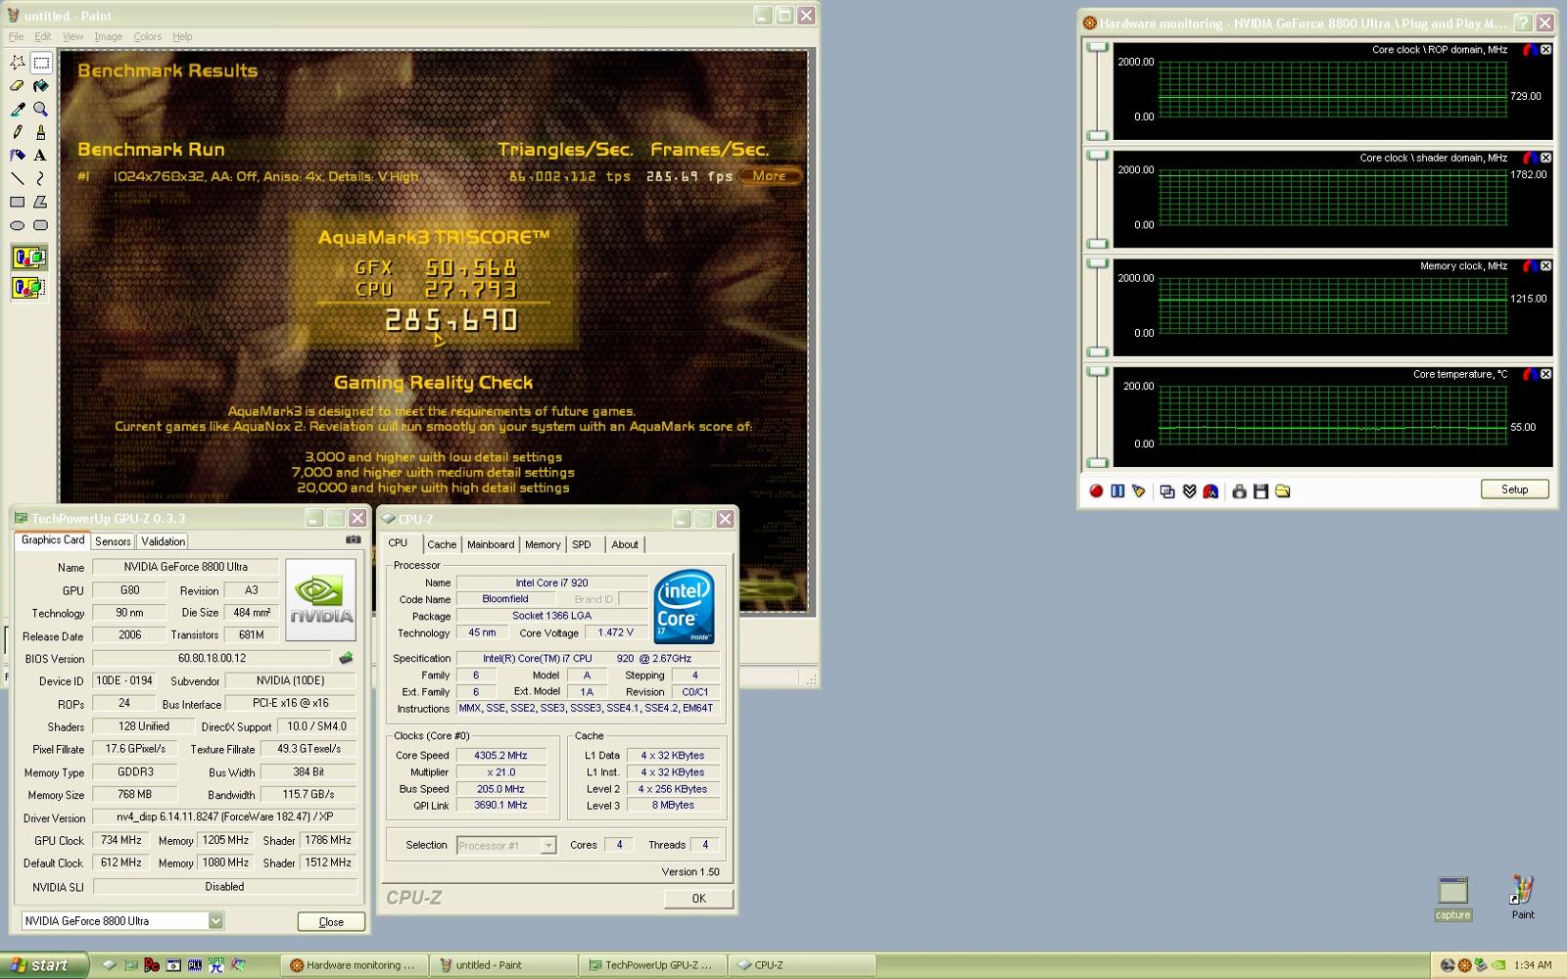
Task: Pick the Curve tool in Paint
Action: click(41, 178)
